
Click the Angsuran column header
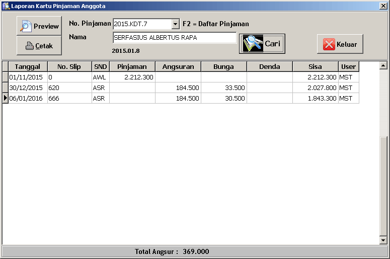pos(178,66)
